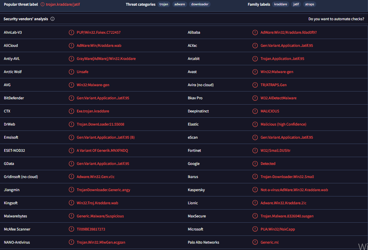Click Arctic Wolf detection alert icon
This screenshot has width=368, height=250.
(x=71, y=72)
